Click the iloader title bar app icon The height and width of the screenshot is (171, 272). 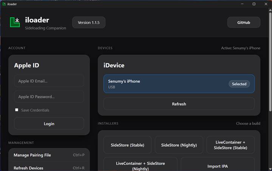coord(4,4)
